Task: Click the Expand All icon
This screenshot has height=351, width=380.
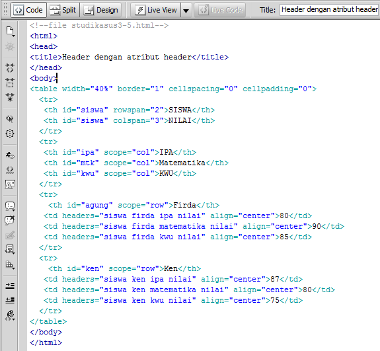Action: [10, 97]
